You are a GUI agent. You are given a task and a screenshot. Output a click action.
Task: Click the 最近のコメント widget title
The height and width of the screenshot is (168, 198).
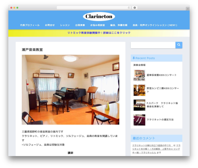point(144,138)
